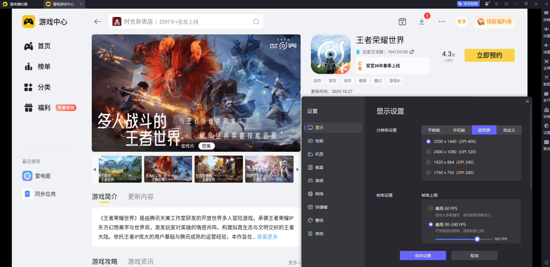Screen dimensions: 550x267
Task: Select 2400 x 1080 resolution option
Action: [x=428, y=152]
